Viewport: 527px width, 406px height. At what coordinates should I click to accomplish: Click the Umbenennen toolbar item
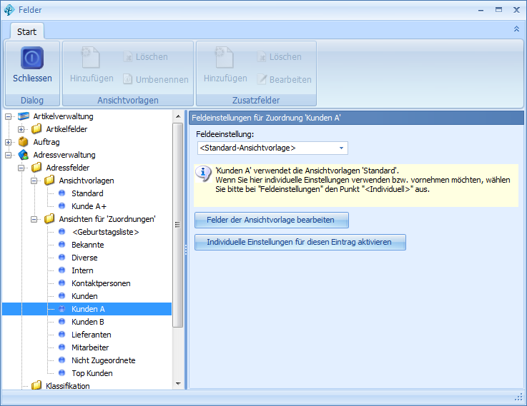(156, 79)
